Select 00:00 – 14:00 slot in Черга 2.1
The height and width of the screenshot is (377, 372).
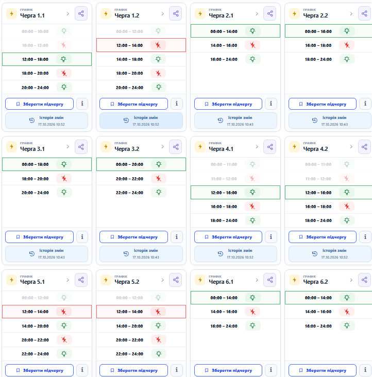click(x=235, y=31)
